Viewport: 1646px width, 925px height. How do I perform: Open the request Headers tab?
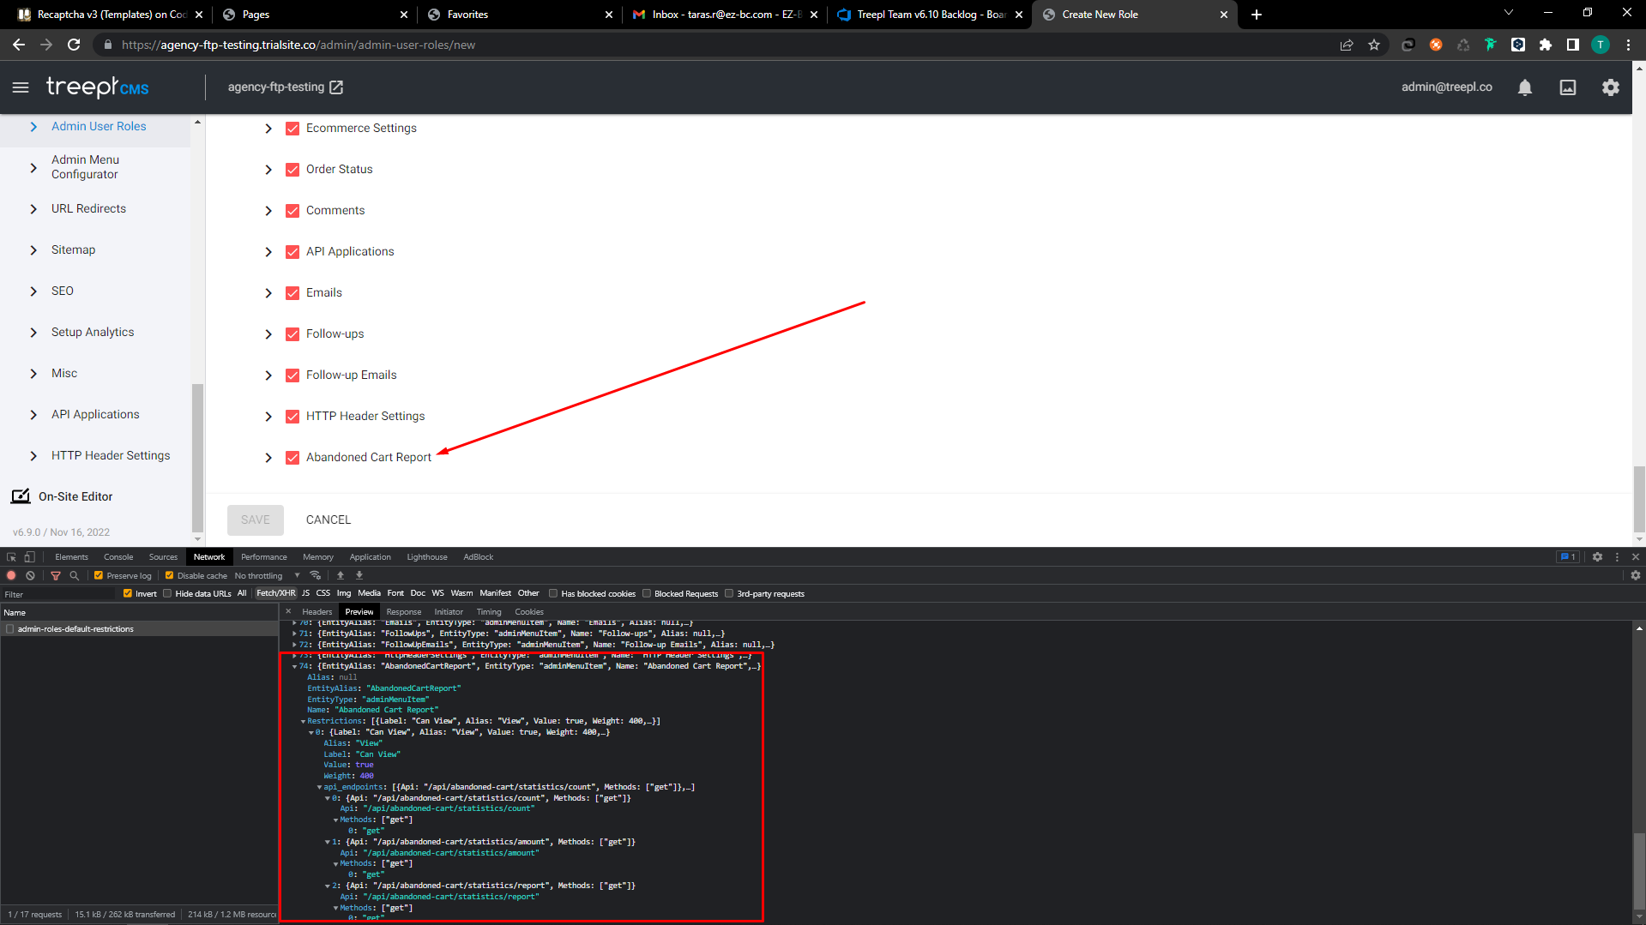(x=317, y=612)
